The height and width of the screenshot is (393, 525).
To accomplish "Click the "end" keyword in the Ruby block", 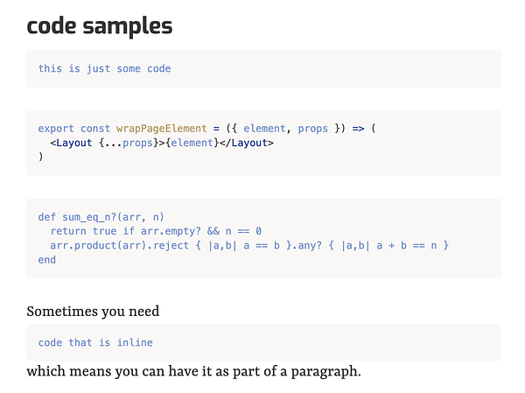I will pyautogui.click(x=47, y=260).
